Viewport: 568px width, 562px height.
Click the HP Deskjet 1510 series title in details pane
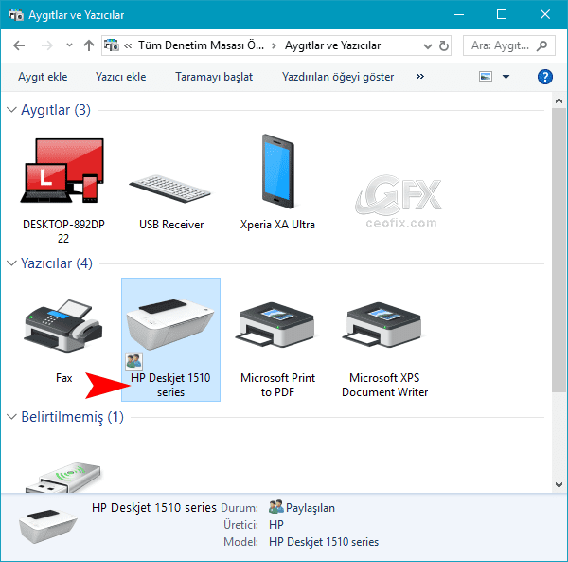point(154,508)
